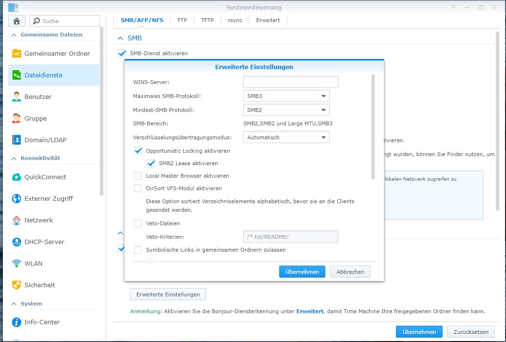
Task: Open Verschlüsselungsübertragungsmodus dropdown
Action: [x=286, y=137]
